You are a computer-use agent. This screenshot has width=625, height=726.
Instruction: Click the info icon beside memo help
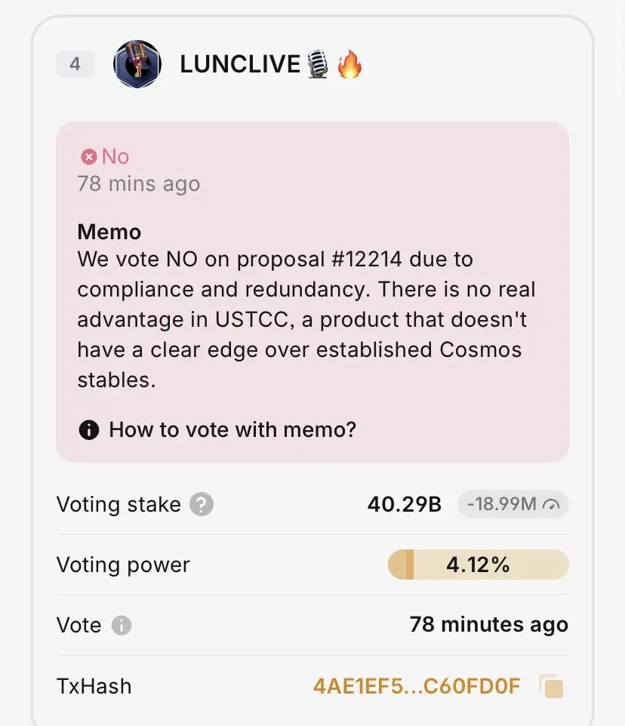88,430
